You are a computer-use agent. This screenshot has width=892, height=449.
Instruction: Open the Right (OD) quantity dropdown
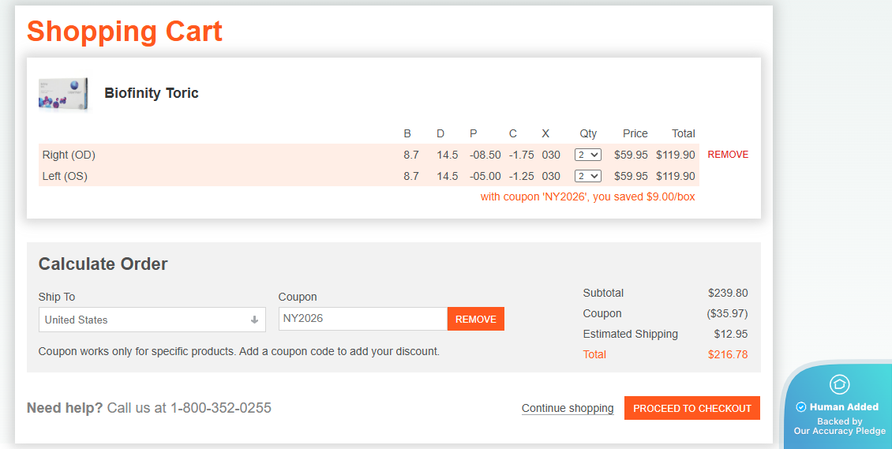[x=588, y=155]
